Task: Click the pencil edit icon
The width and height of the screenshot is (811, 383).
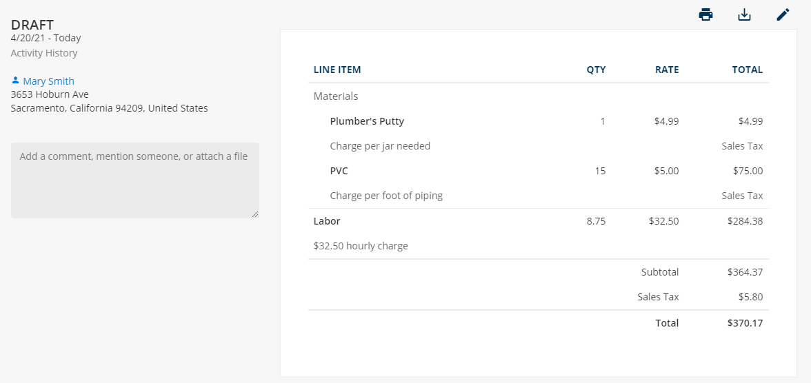Action: pos(783,14)
